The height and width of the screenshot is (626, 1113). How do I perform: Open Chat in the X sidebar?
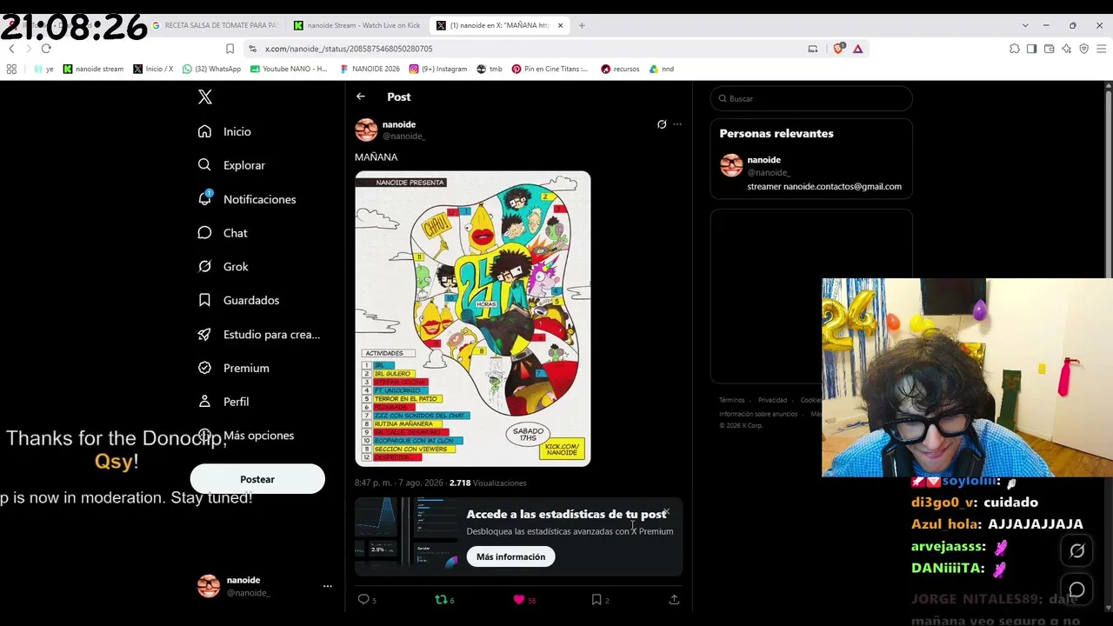click(x=223, y=233)
